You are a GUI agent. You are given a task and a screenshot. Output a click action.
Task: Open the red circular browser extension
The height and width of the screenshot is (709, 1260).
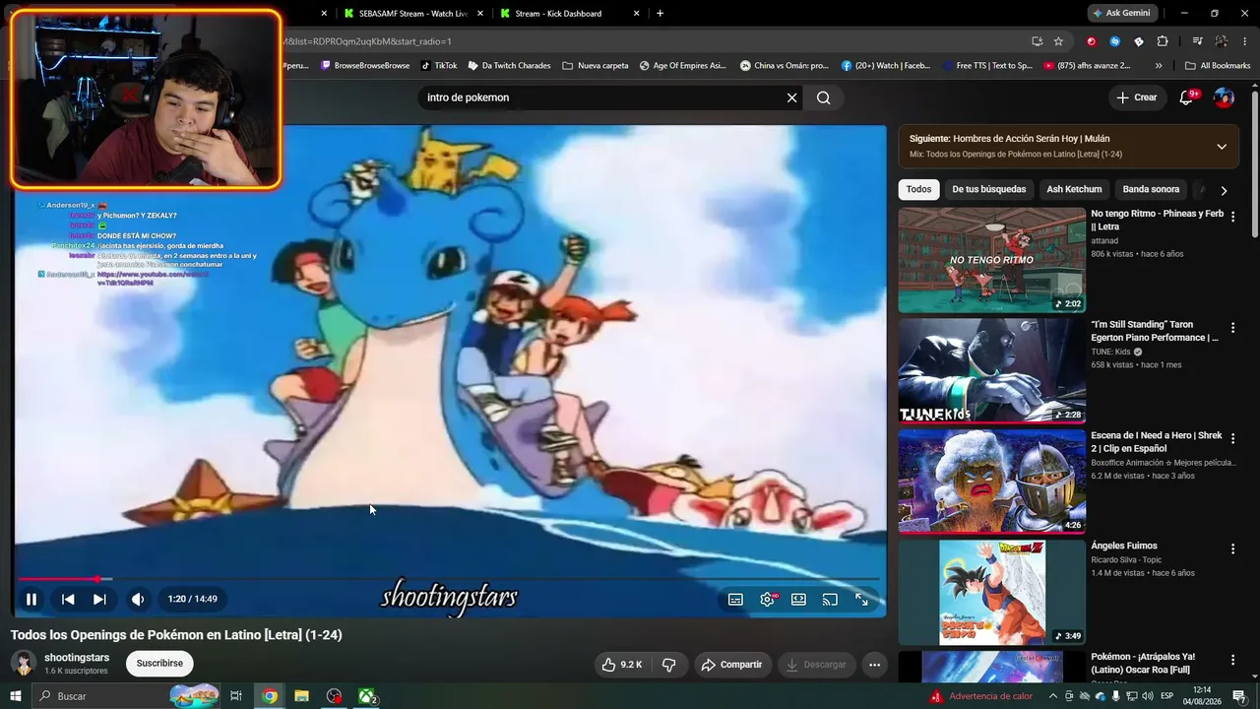(x=1091, y=41)
